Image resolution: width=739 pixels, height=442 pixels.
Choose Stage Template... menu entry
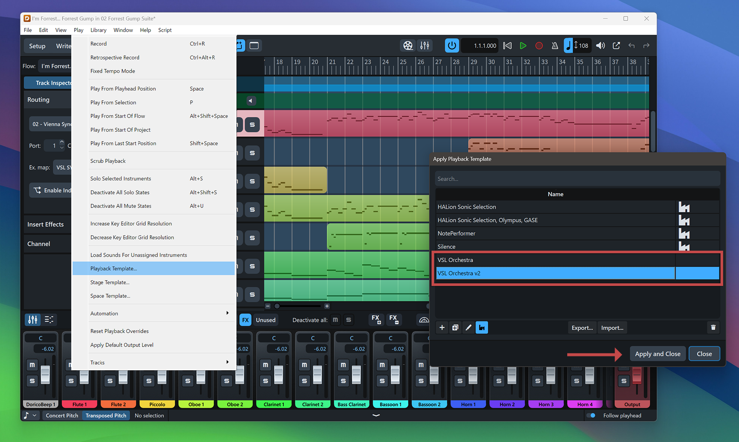click(x=154, y=282)
